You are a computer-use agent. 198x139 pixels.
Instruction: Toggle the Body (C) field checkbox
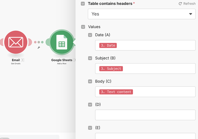pyautogui.click(x=90, y=81)
